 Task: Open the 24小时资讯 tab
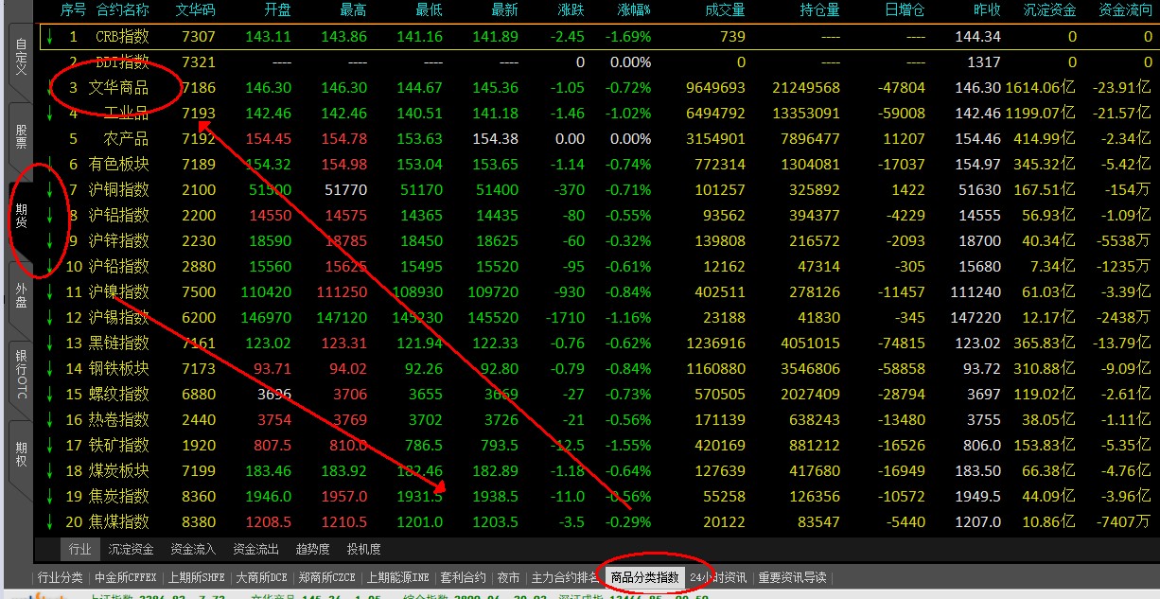[718, 577]
